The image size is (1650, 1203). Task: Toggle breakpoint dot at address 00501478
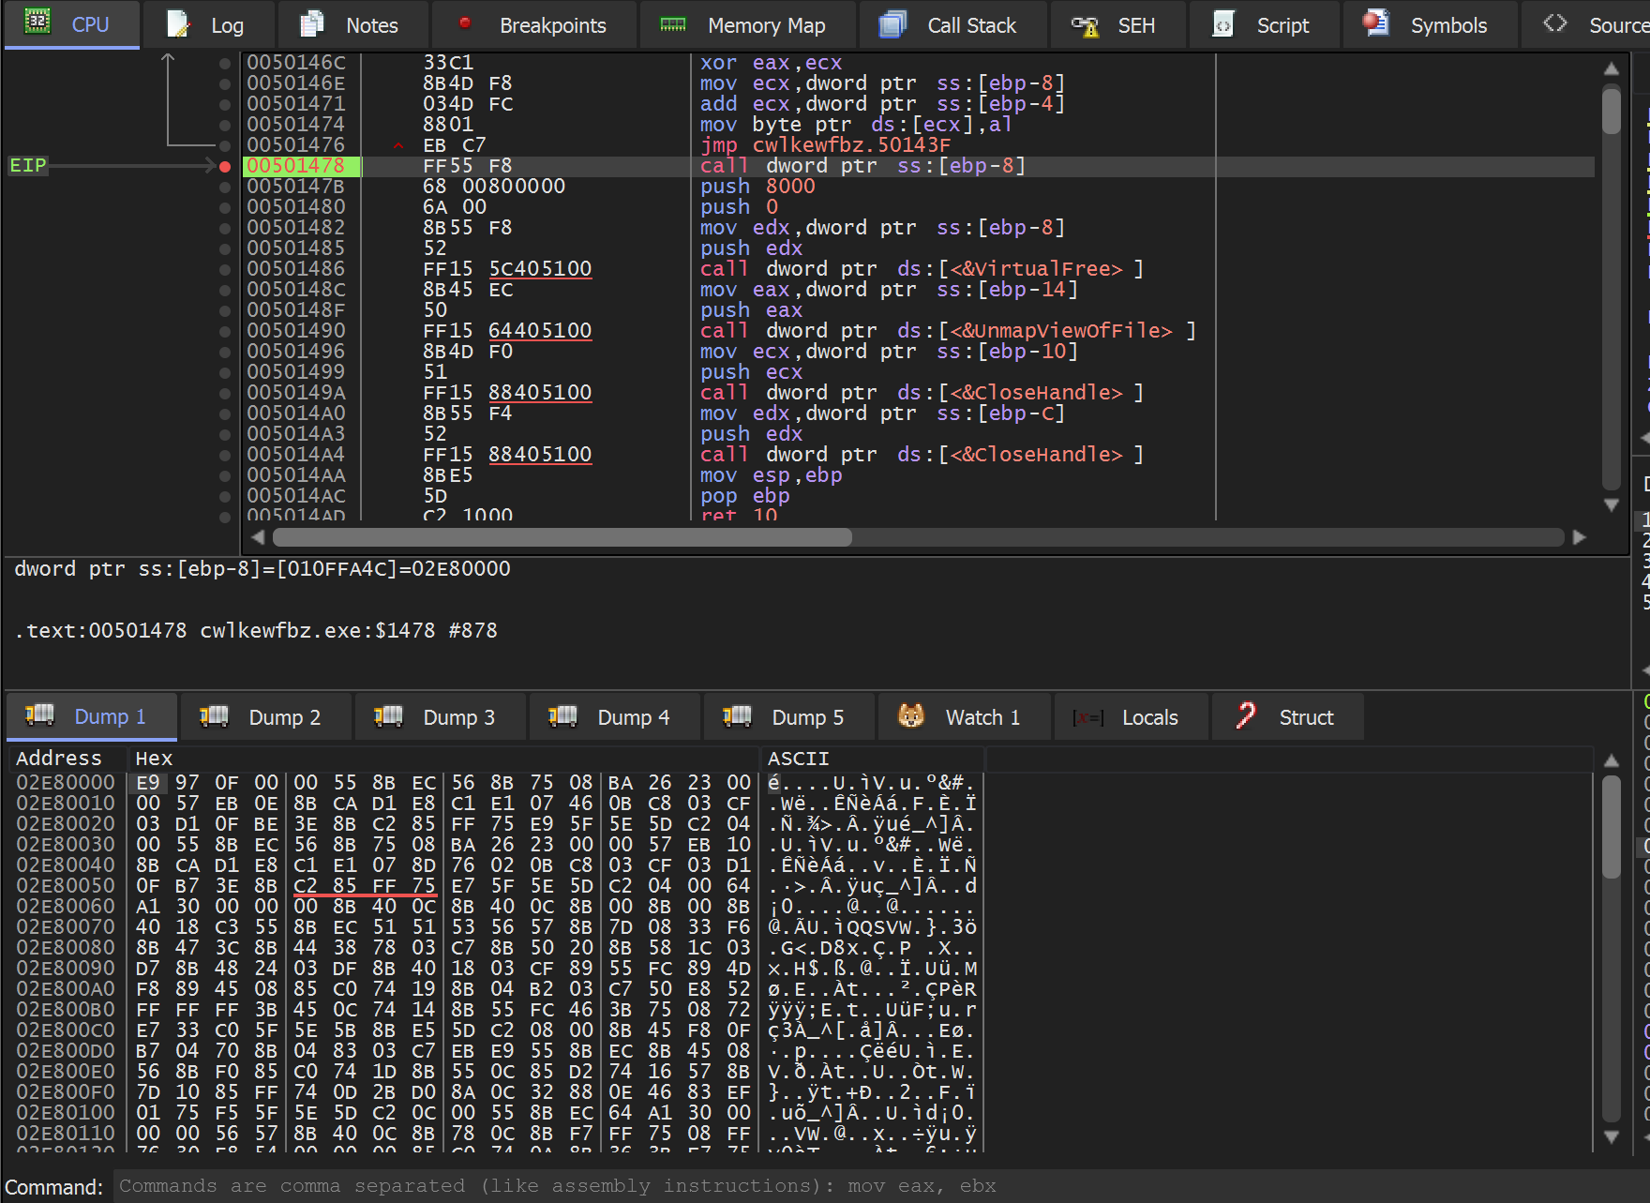[x=225, y=166]
